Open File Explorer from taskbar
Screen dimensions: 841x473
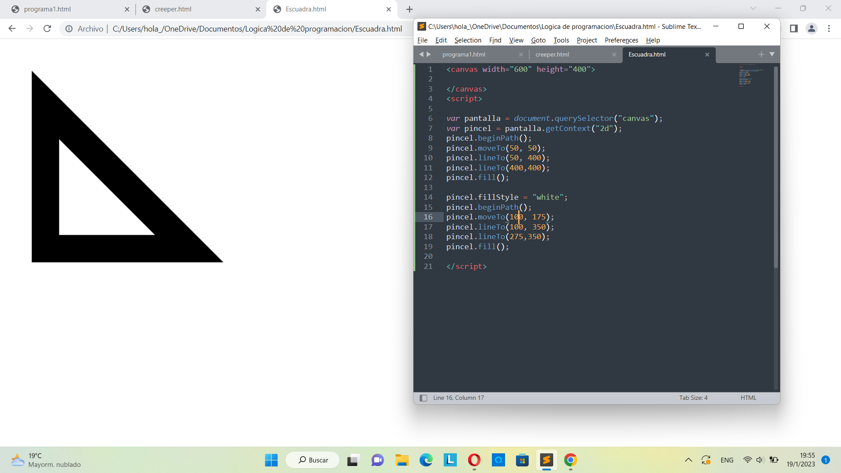click(x=402, y=460)
